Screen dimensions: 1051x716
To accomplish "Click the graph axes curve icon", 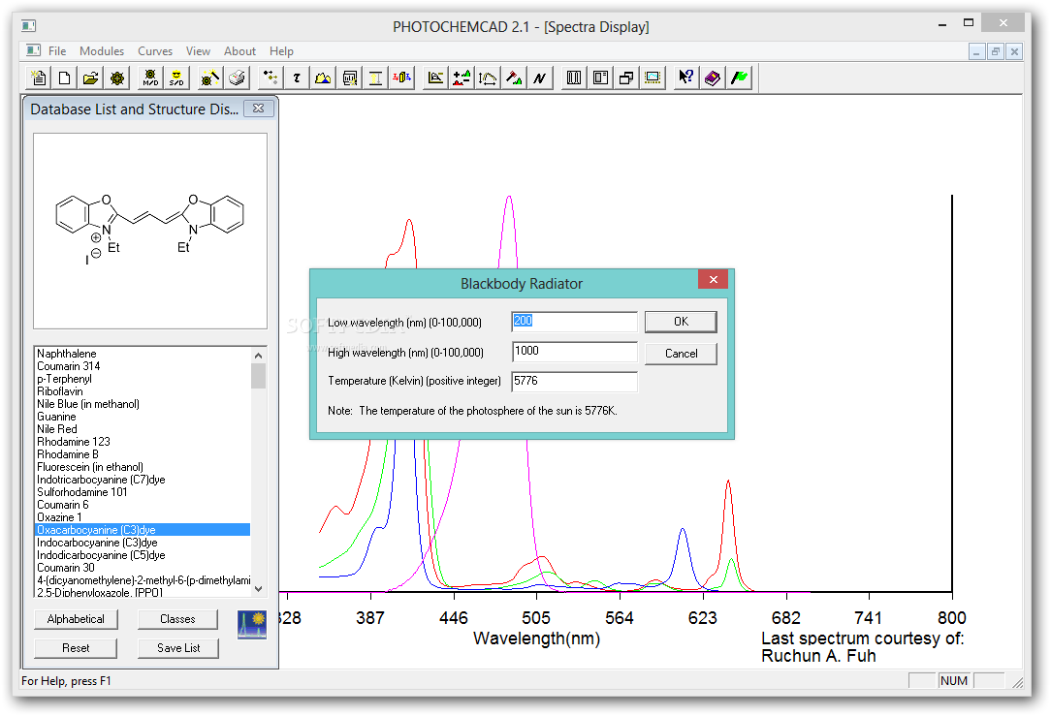I will point(435,78).
